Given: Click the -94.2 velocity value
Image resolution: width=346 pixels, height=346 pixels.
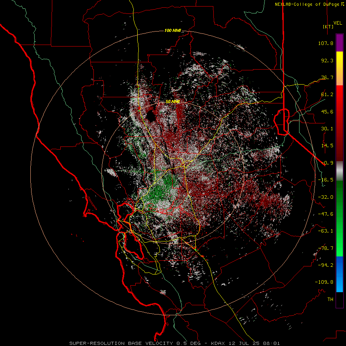Looking at the screenshot, I should (326, 265).
